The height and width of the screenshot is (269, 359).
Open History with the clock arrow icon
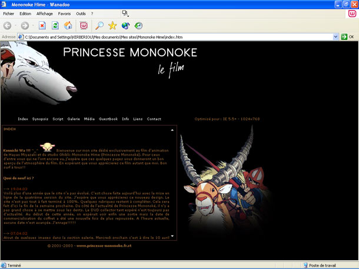(x=138, y=26)
